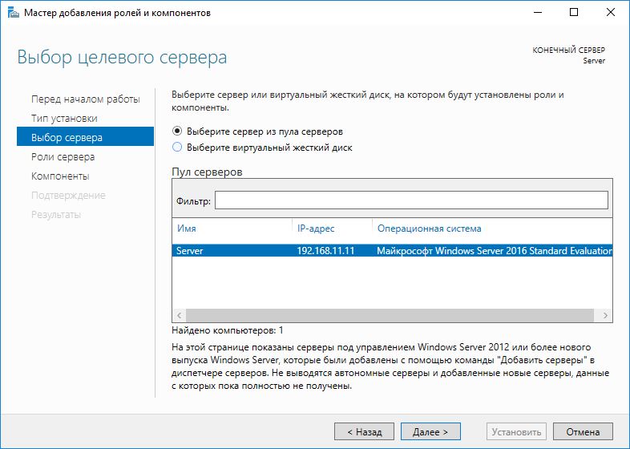Viewport: 630px width, 449px height.
Task: Switch to 'Компоненты' step
Action: point(60,176)
